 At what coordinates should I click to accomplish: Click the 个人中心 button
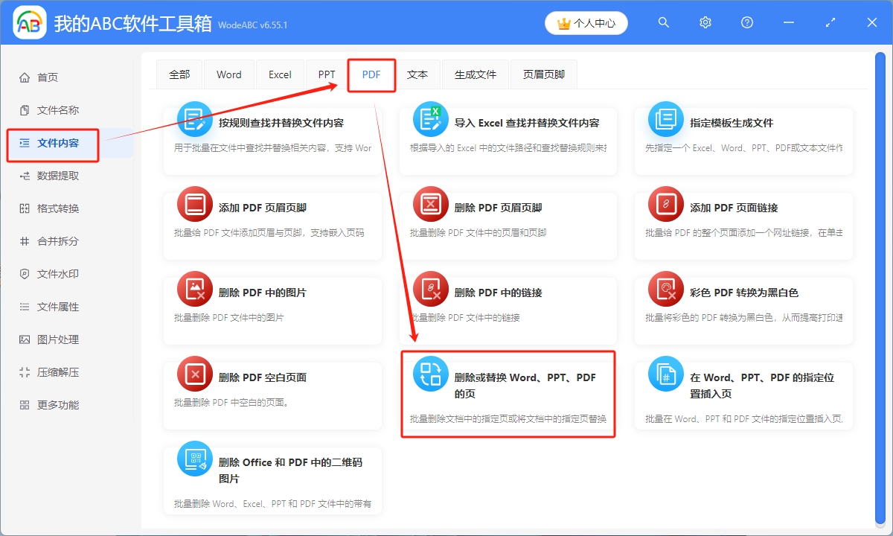586,22
